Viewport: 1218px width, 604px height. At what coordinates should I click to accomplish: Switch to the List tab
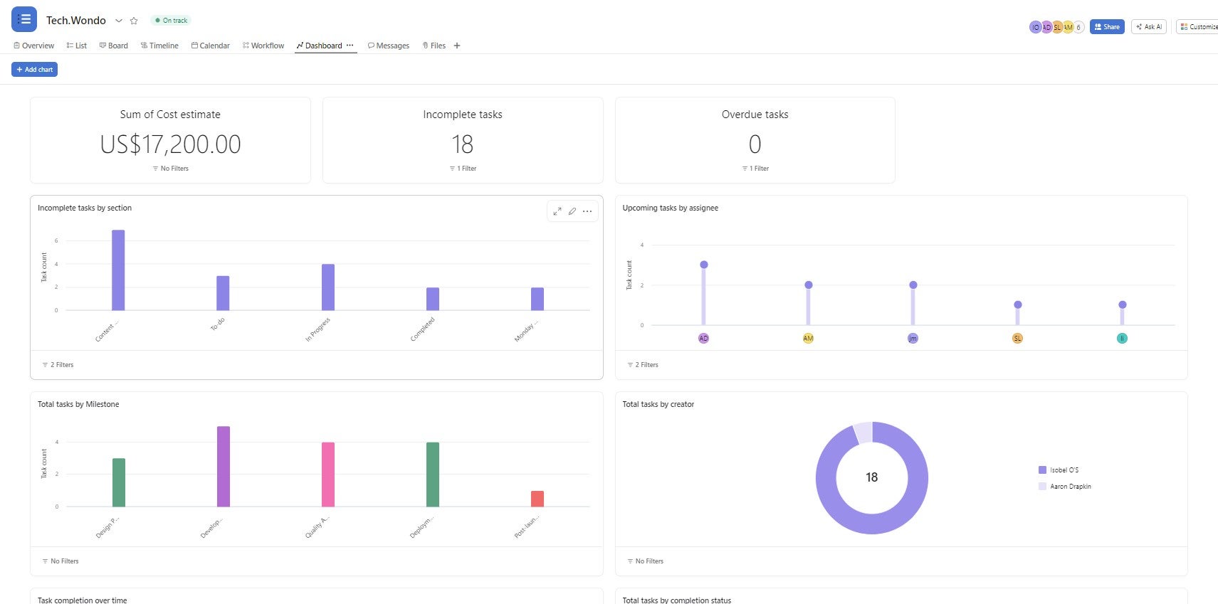(76, 46)
